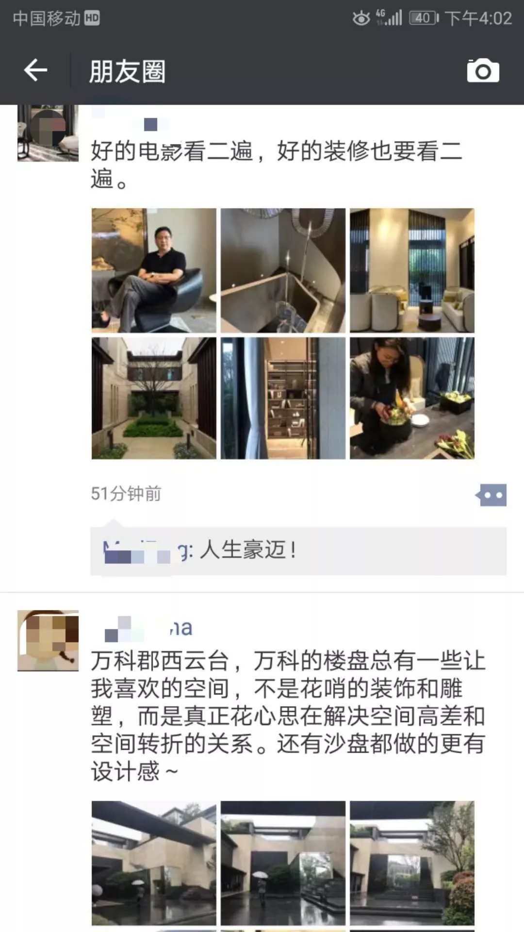View the woman arranging flowers photo
This screenshot has height=932, width=524.
[x=412, y=399]
